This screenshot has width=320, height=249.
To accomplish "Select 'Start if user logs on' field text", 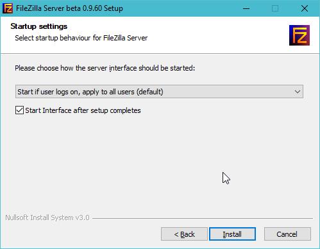I will point(90,92).
